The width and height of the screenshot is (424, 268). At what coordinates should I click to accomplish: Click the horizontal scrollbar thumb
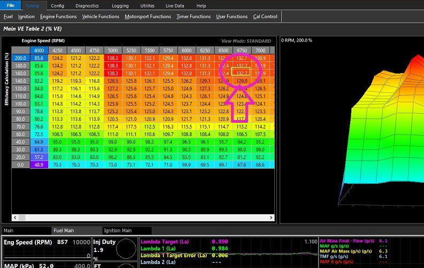[22, 217]
